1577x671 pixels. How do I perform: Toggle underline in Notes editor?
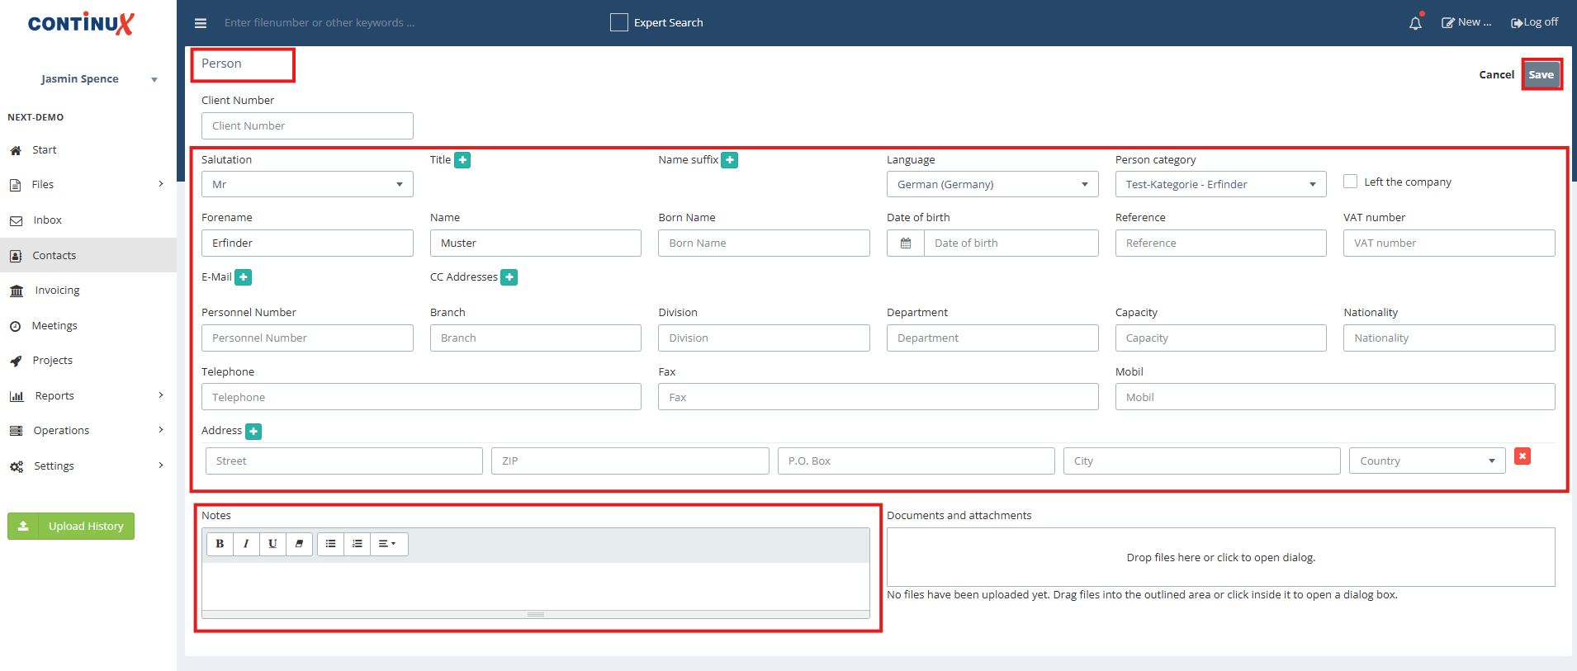272,544
